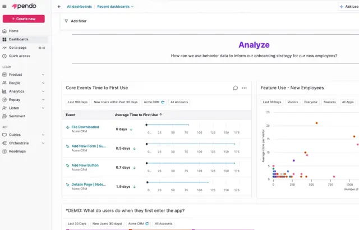Expand the People menu chevron
This screenshot has width=359, height=230.
click(x=43, y=83)
